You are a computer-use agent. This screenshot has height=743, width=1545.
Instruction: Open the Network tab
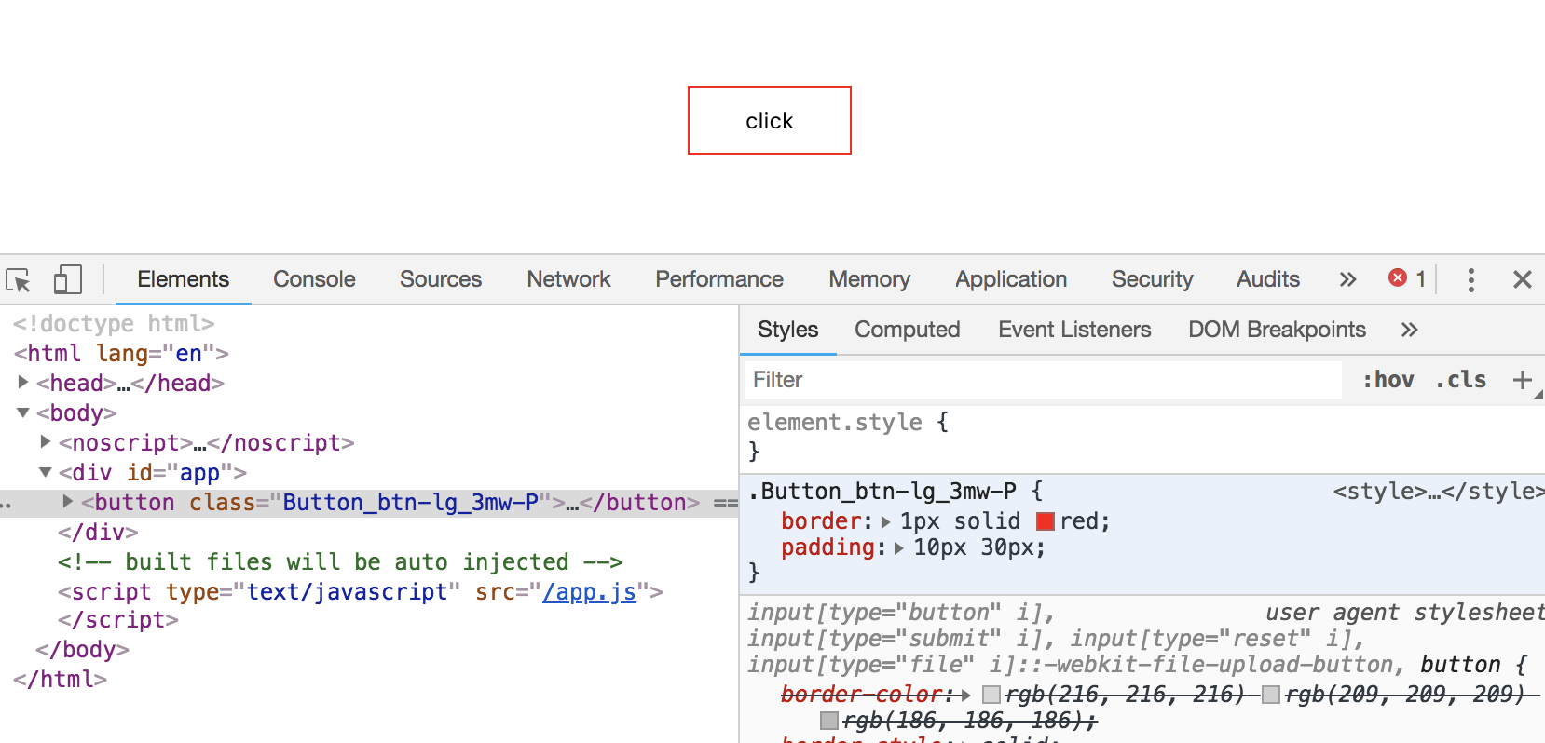pyautogui.click(x=568, y=279)
